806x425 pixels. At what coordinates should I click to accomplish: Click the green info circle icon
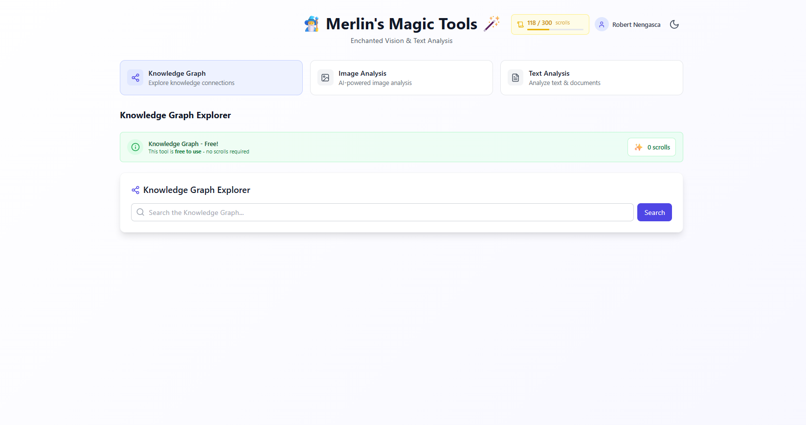(x=135, y=147)
